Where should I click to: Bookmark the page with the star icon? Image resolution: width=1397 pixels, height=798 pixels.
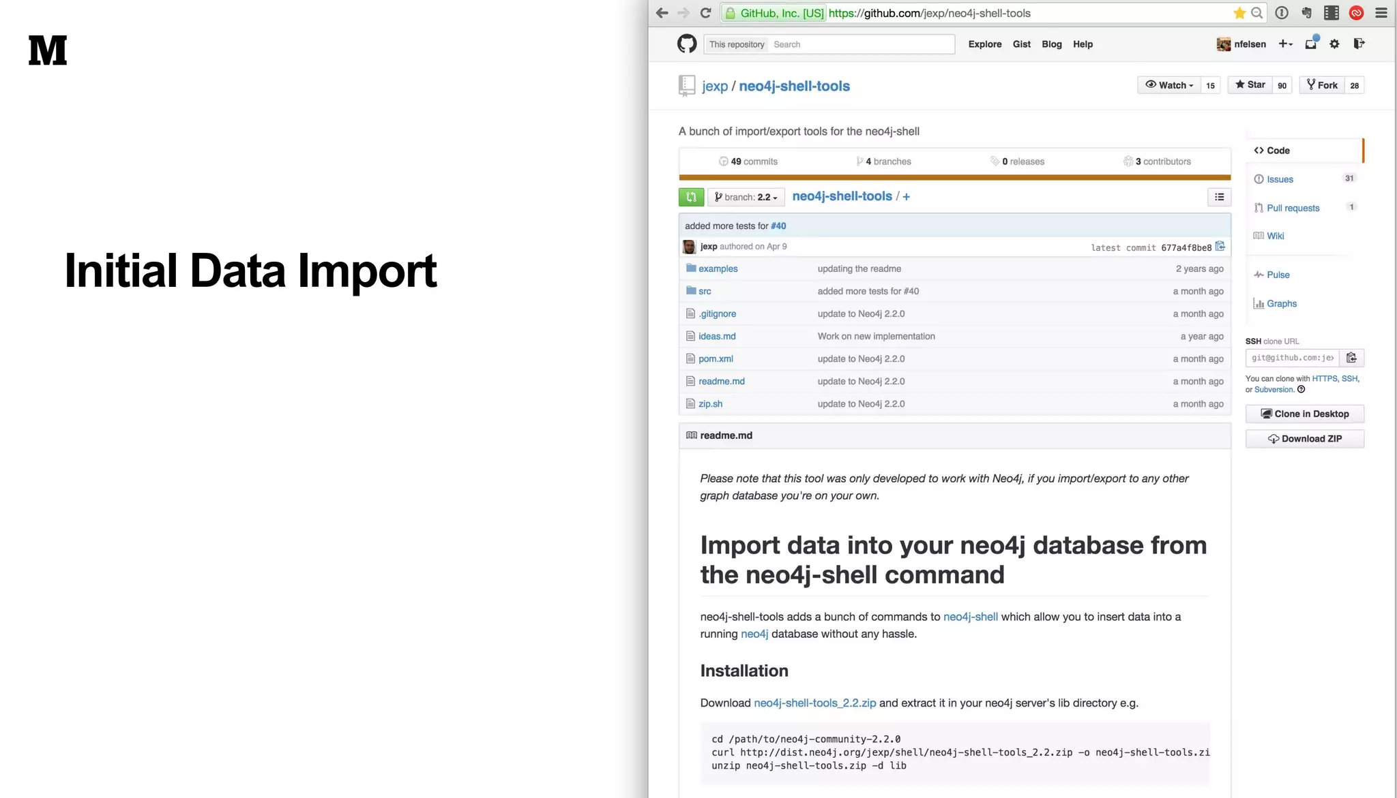(x=1239, y=13)
